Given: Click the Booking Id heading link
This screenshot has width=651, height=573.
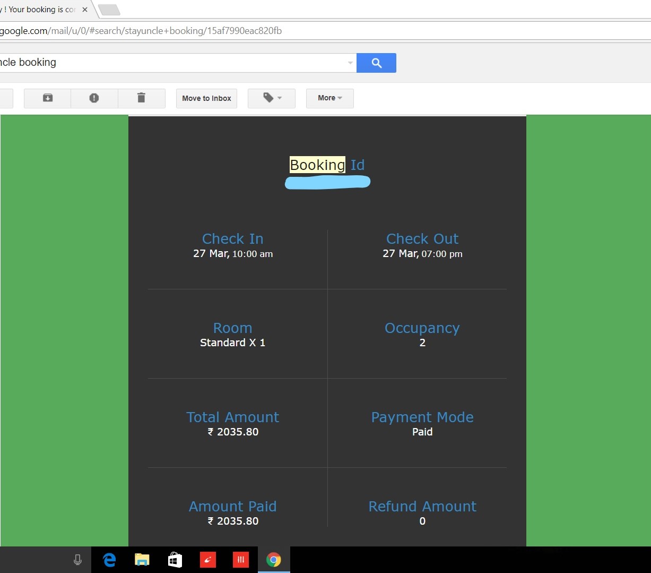Looking at the screenshot, I should (327, 165).
